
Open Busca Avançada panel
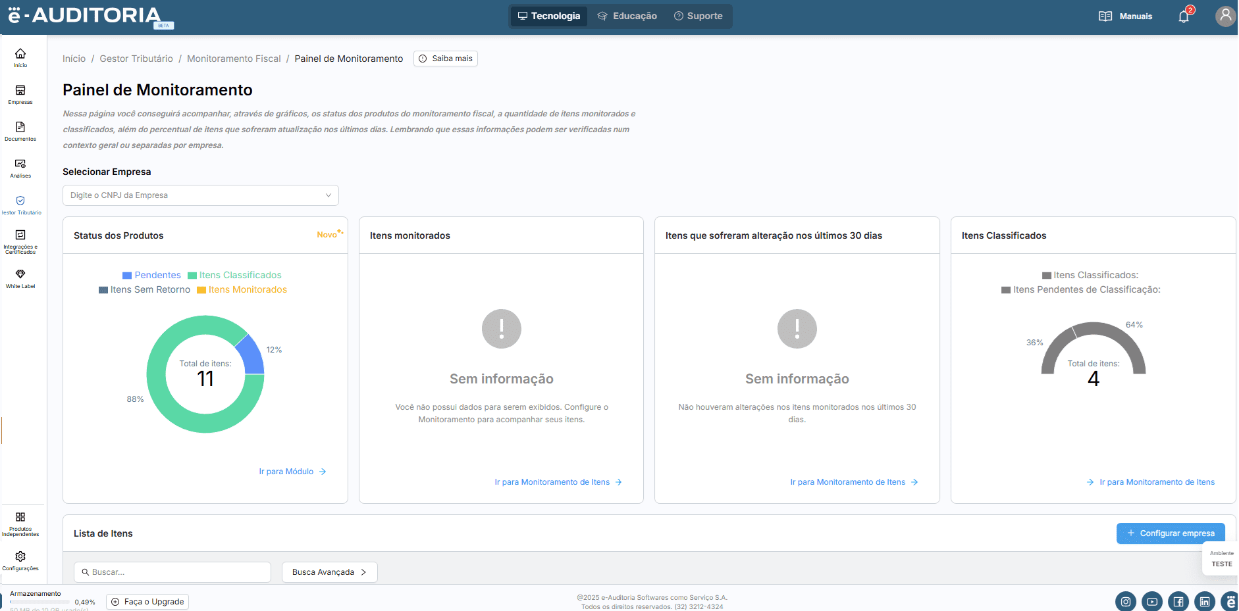[330, 572]
